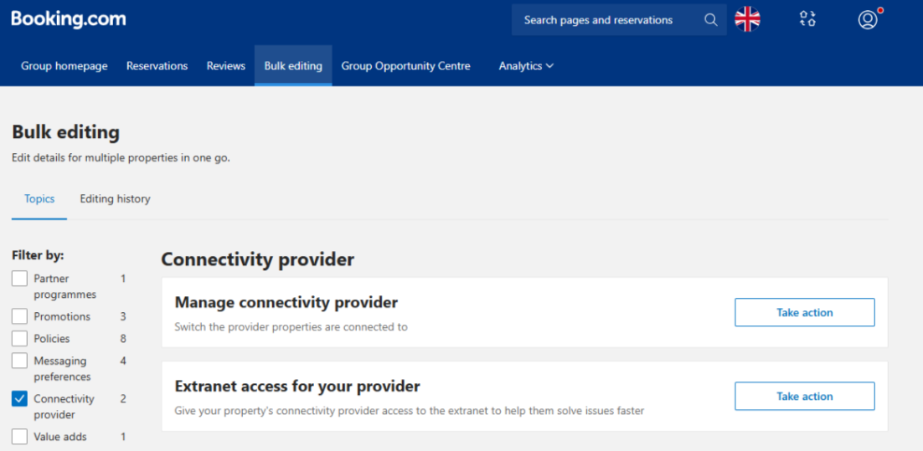The width and height of the screenshot is (923, 451).
Task: Go to Group Opportunity Centre
Action: click(x=406, y=66)
